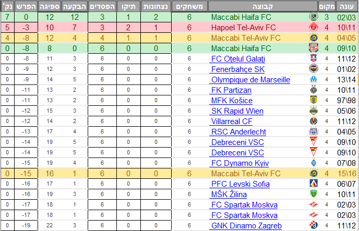Screen dimensions: 359x231
Task: Click the FK Partizan crest icon
Action: coord(313,90)
